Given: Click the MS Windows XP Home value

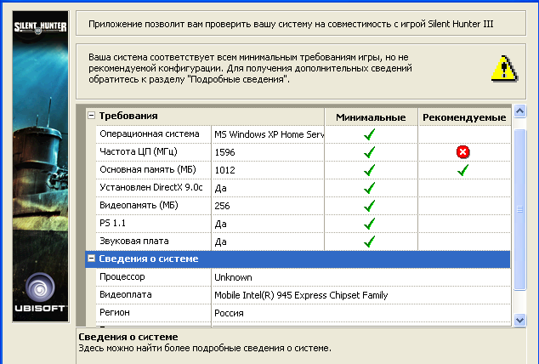Looking at the screenshot, I should tap(269, 134).
